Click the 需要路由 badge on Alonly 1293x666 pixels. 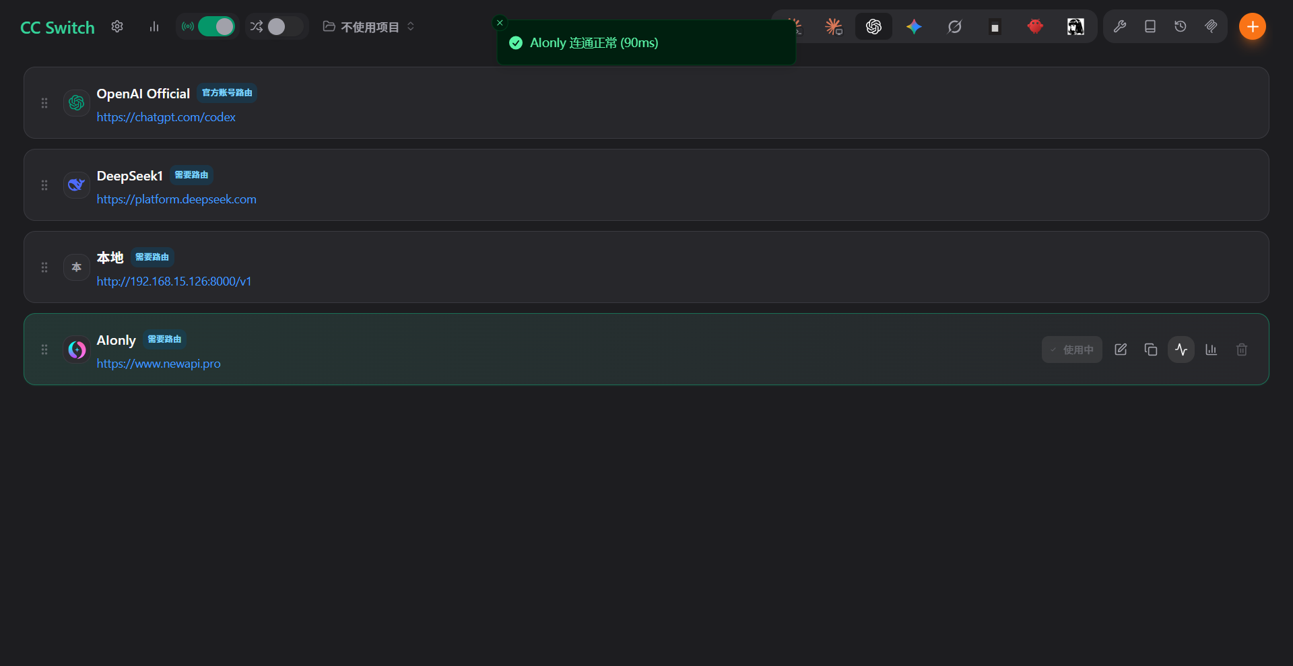tap(164, 339)
